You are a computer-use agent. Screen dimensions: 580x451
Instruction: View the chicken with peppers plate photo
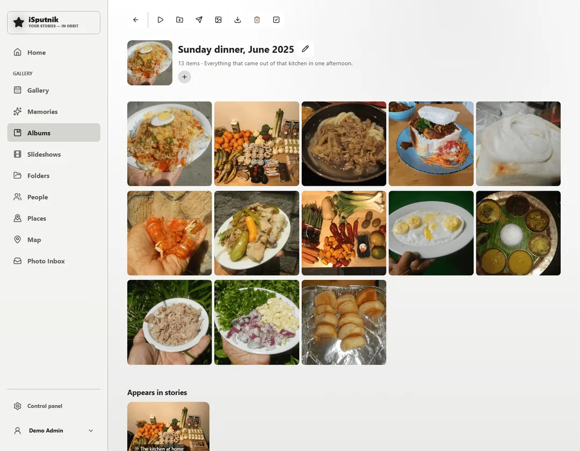tap(257, 233)
